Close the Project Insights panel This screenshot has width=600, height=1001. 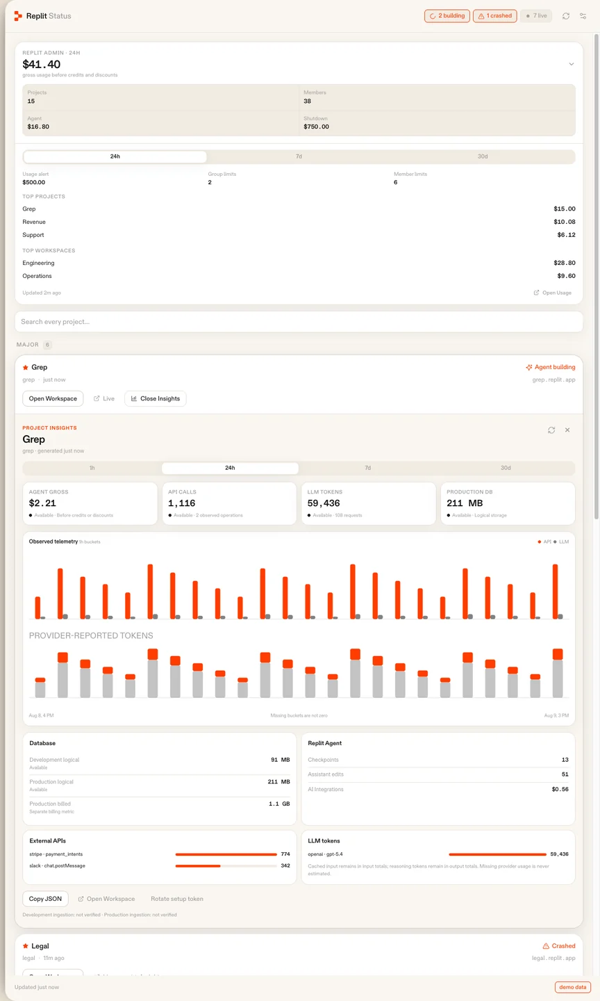click(x=567, y=430)
